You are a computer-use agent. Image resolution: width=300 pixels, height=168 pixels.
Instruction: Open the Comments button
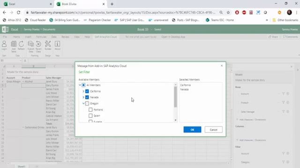(x=291, y=36)
